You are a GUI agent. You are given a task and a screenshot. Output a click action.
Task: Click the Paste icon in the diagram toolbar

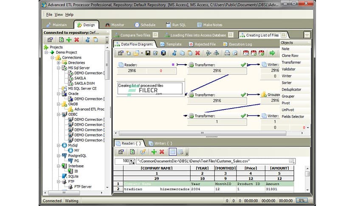190,53
